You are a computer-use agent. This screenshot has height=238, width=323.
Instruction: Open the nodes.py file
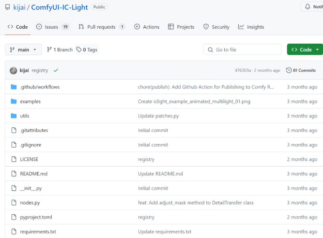pos(30,203)
